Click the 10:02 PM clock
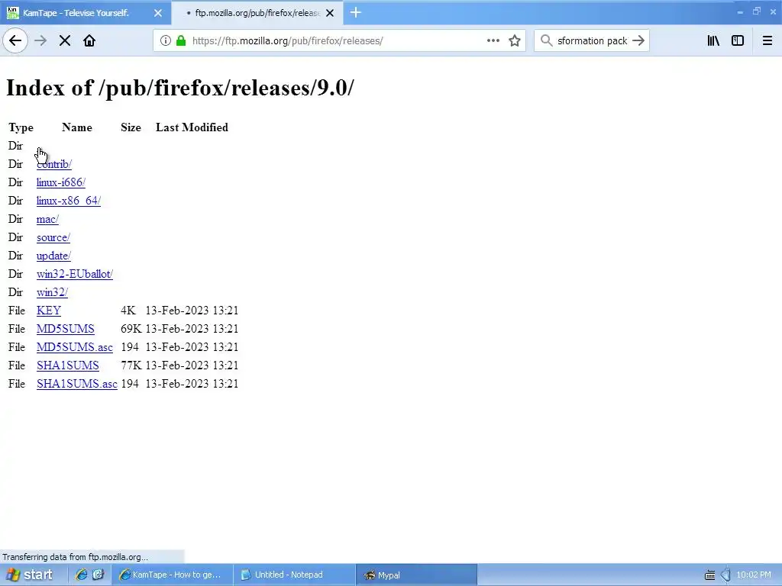Viewport: 782px width, 586px height. 754,575
